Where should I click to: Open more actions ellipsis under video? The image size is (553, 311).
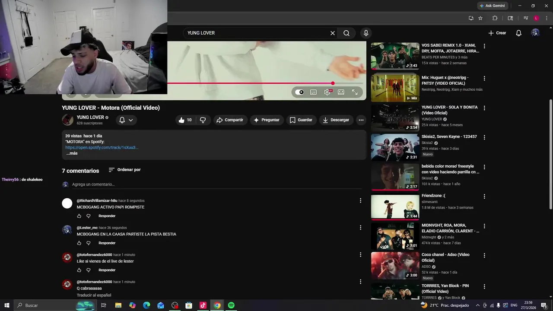pyautogui.click(x=361, y=120)
